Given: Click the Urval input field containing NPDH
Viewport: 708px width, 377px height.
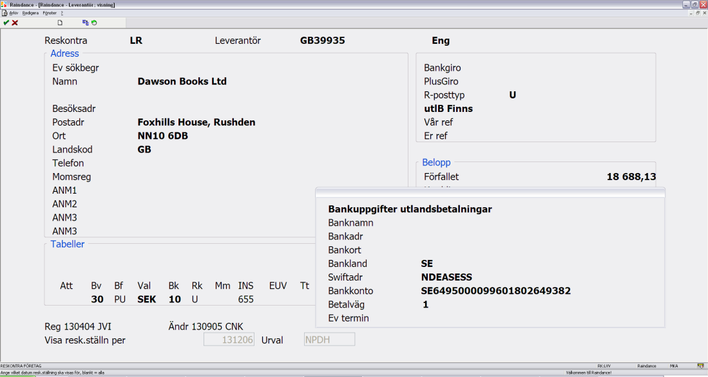Looking at the screenshot, I should [329, 340].
